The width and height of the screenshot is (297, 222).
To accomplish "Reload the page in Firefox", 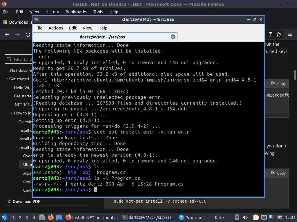I will [28, 35].
